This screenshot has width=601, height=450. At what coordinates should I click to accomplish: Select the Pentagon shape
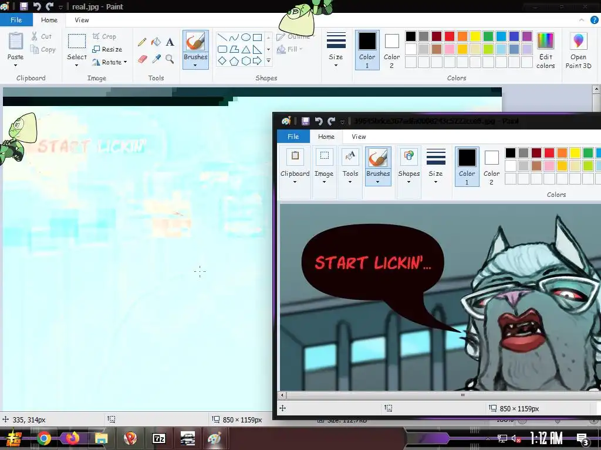[x=234, y=61]
